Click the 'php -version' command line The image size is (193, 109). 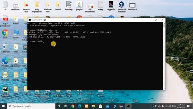coord(42,30)
